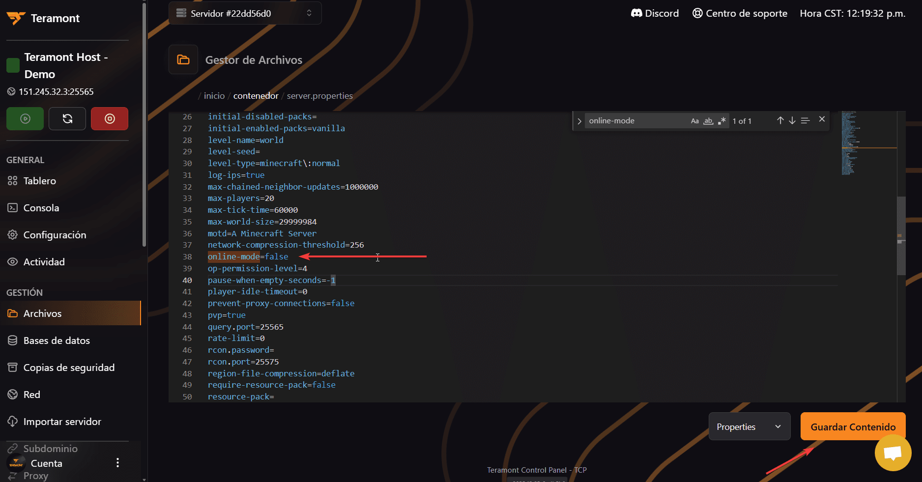Click the Configuración gear icon
This screenshot has width=922, height=482.
(x=13, y=235)
